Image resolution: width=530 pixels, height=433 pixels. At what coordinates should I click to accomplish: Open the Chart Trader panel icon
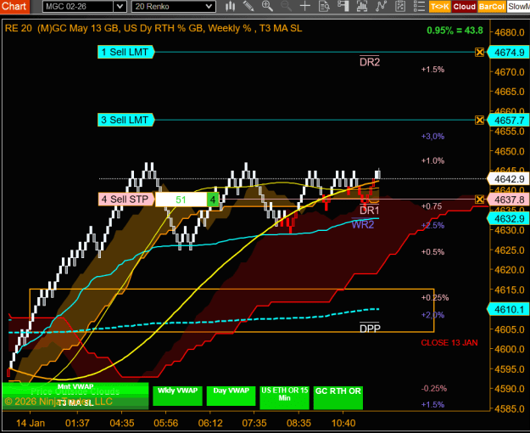(x=343, y=7)
